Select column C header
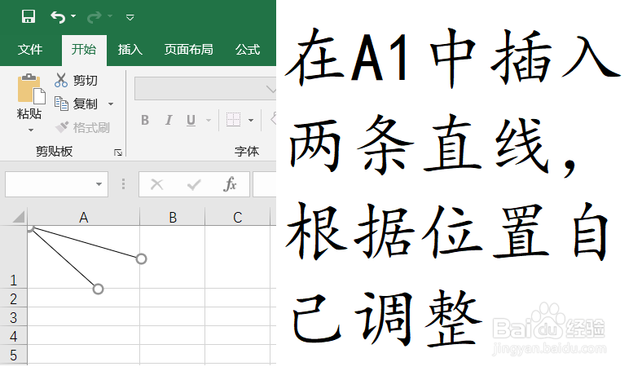Screen dimensions: 642x371 tap(237, 217)
